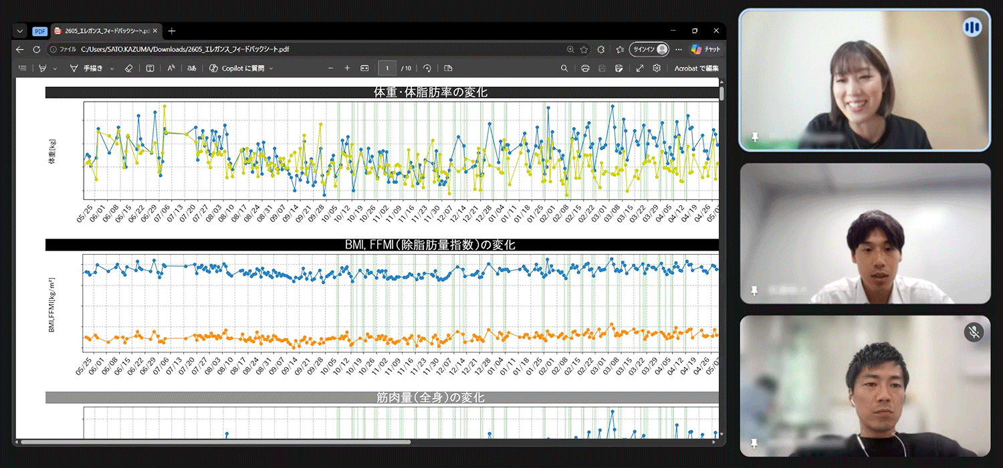Click the vertical scrollbar thumb of the PDF
This screenshot has width=1003, height=468.
[x=722, y=92]
